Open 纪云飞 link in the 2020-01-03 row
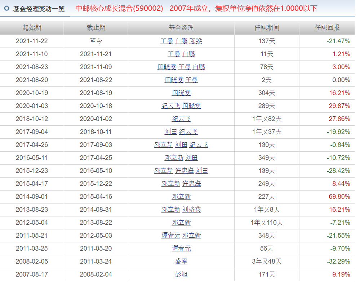This screenshot has width=356, height=282. (171, 106)
